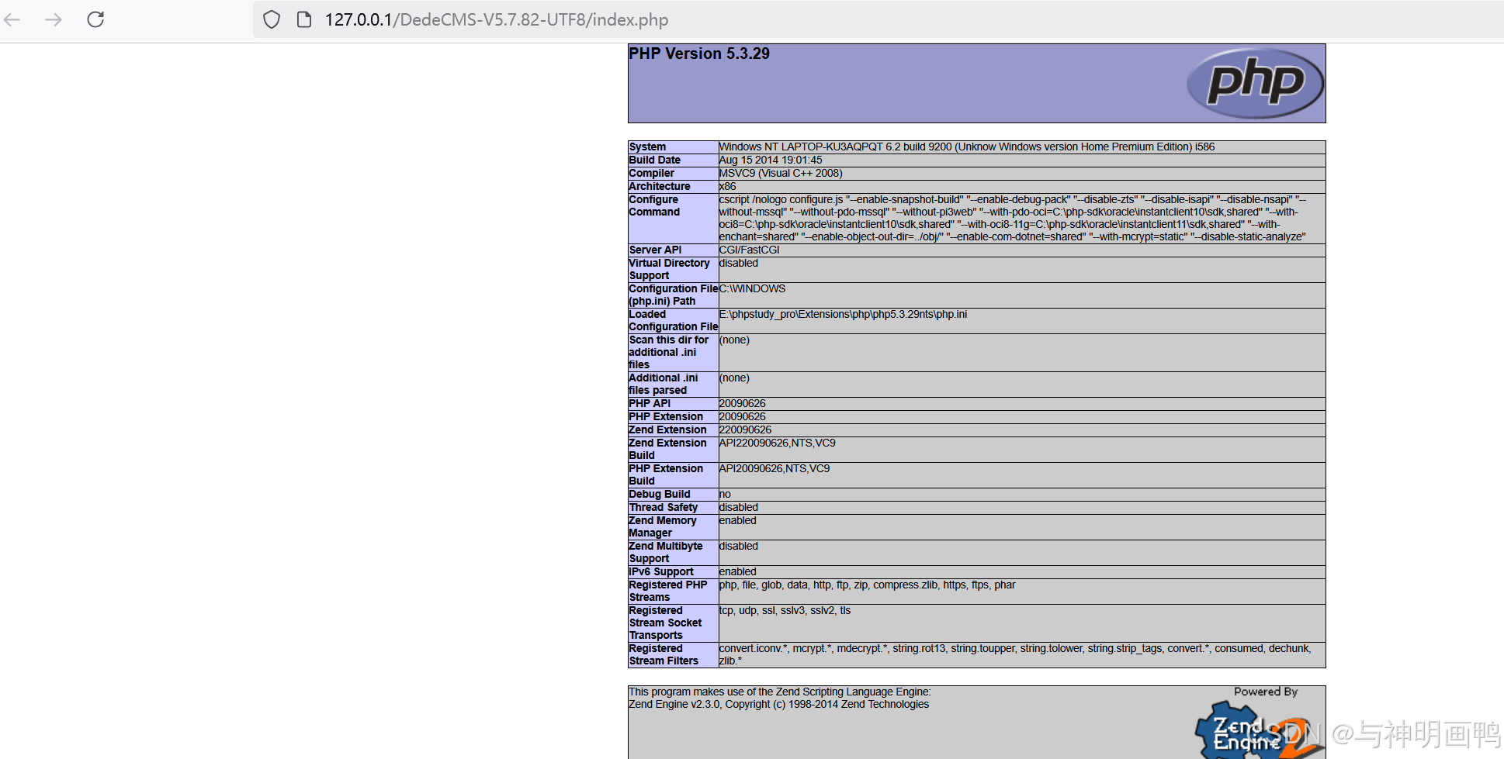
Task: Select the Configure Command label
Action: coord(654,205)
